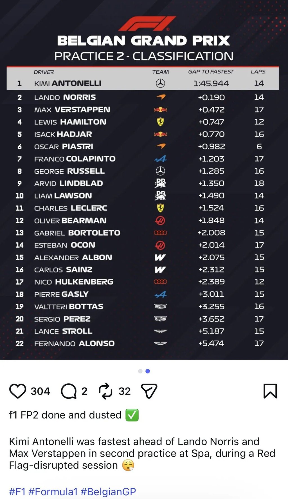This screenshot has height=499, width=288.
Task: Open the #BelgianGP hashtag
Action: click(x=108, y=492)
